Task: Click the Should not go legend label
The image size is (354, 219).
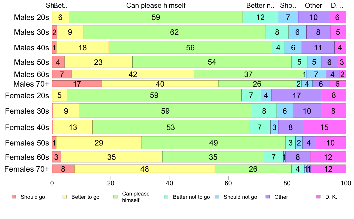Action: (240, 197)
